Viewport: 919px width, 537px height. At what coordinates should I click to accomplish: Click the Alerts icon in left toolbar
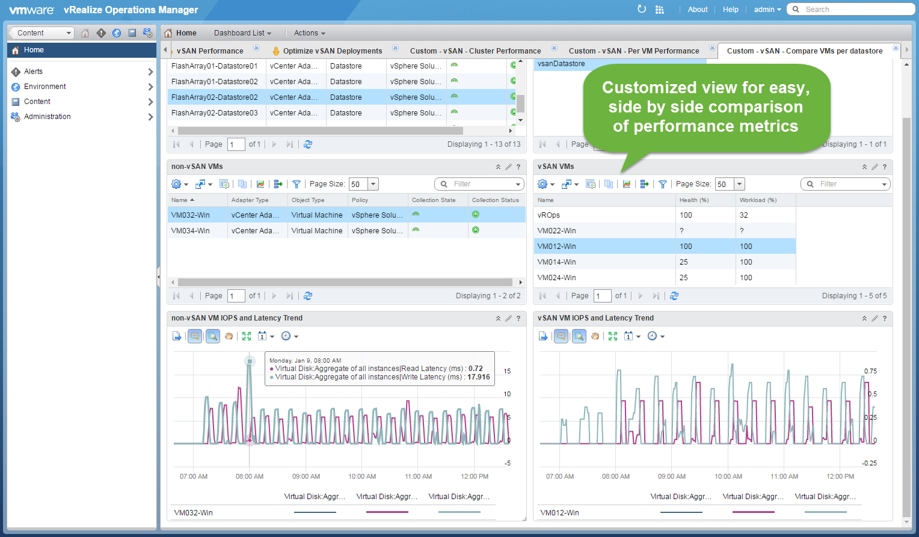click(101, 33)
